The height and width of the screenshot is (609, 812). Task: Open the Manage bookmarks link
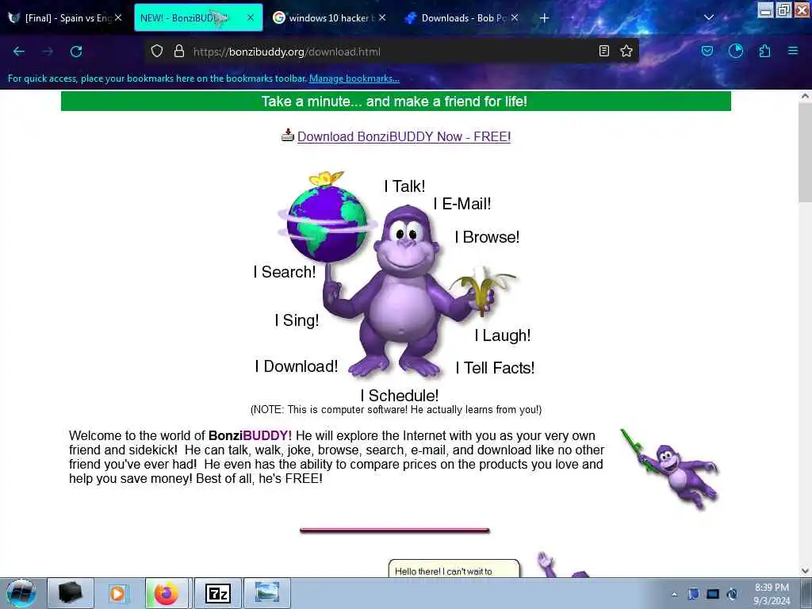(354, 79)
